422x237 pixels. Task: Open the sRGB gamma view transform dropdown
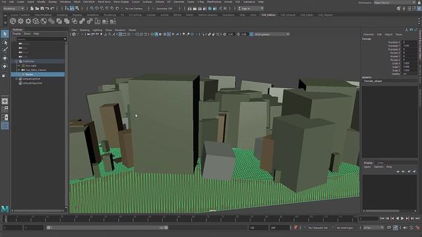pyautogui.click(x=272, y=34)
